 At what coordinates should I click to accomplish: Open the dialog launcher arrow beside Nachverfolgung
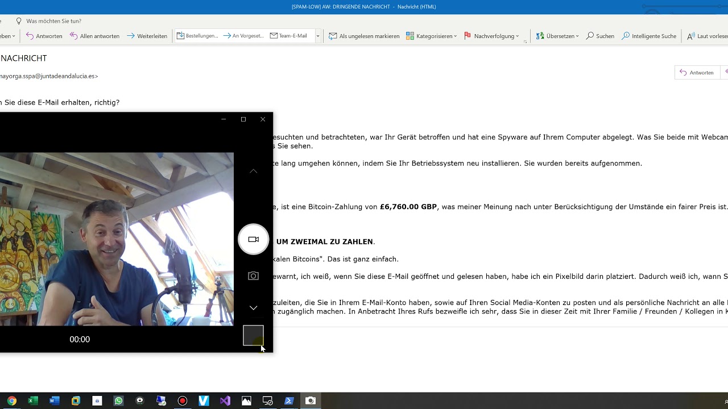(525, 41)
